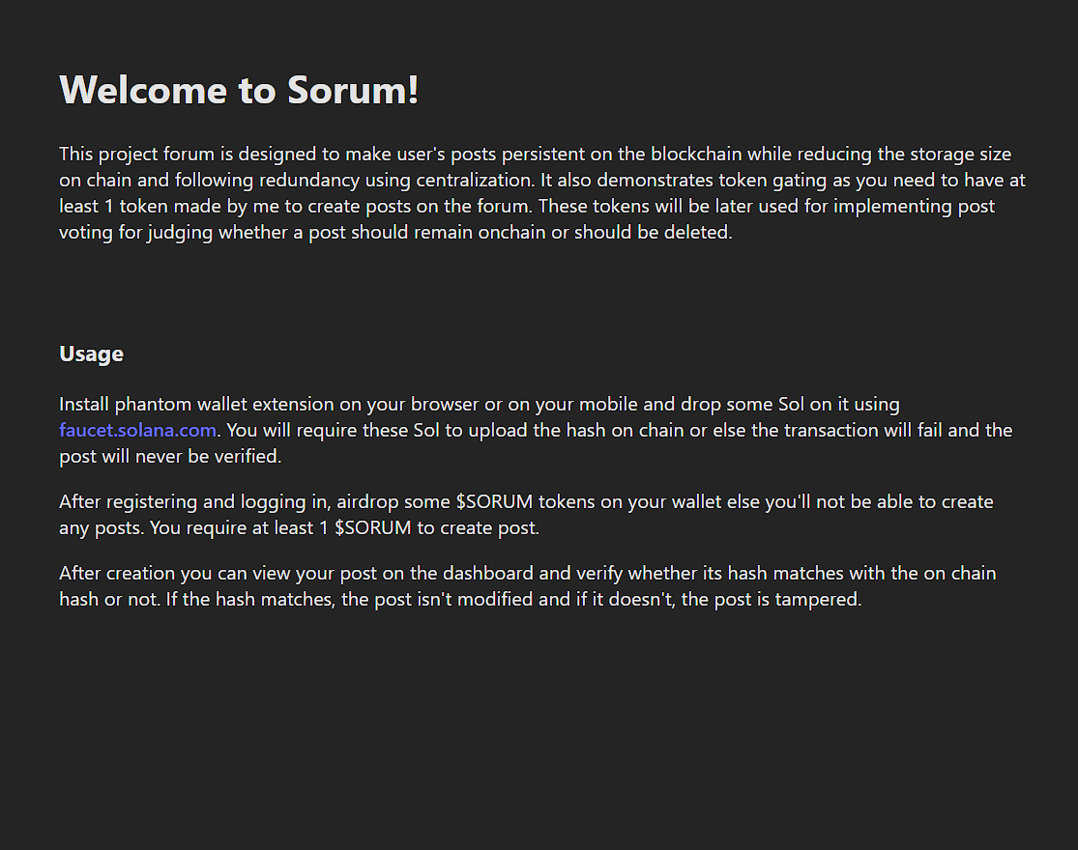The width and height of the screenshot is (1078, 850).
Task: Click the word "Welcome" in the title
Action: click(144, 90)
